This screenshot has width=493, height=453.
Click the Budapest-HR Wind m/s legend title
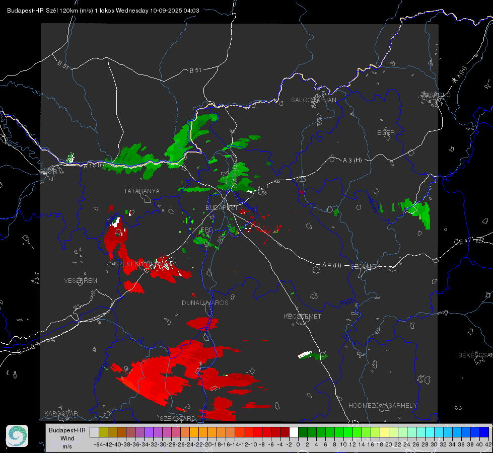(67, 438)
